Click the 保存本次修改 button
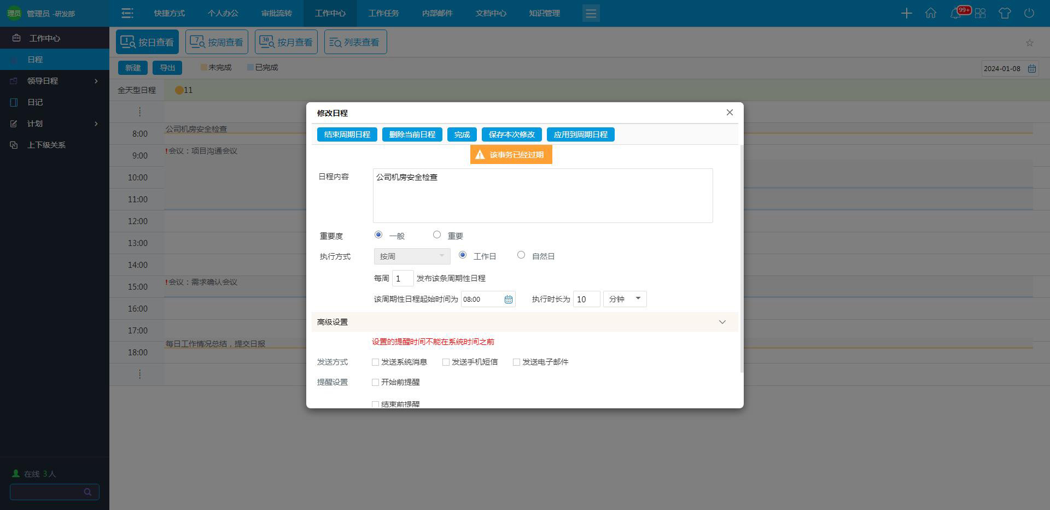This screenshot has height=510, width=1050. pos(511,134)
